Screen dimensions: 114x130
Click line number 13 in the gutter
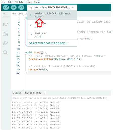18,59
